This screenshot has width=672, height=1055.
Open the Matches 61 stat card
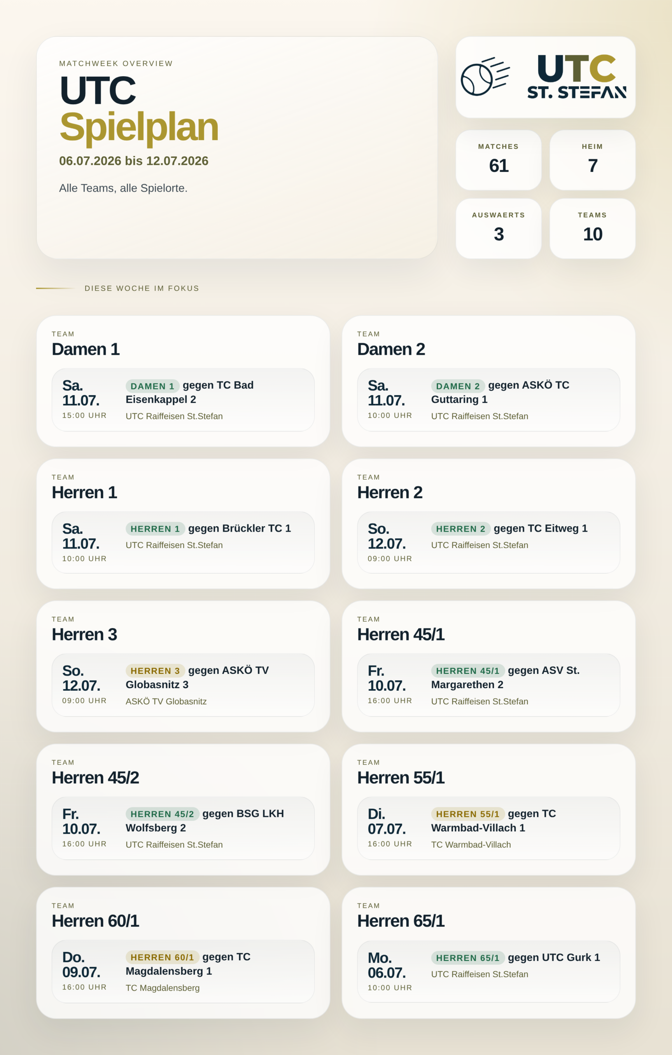point(499,160)
